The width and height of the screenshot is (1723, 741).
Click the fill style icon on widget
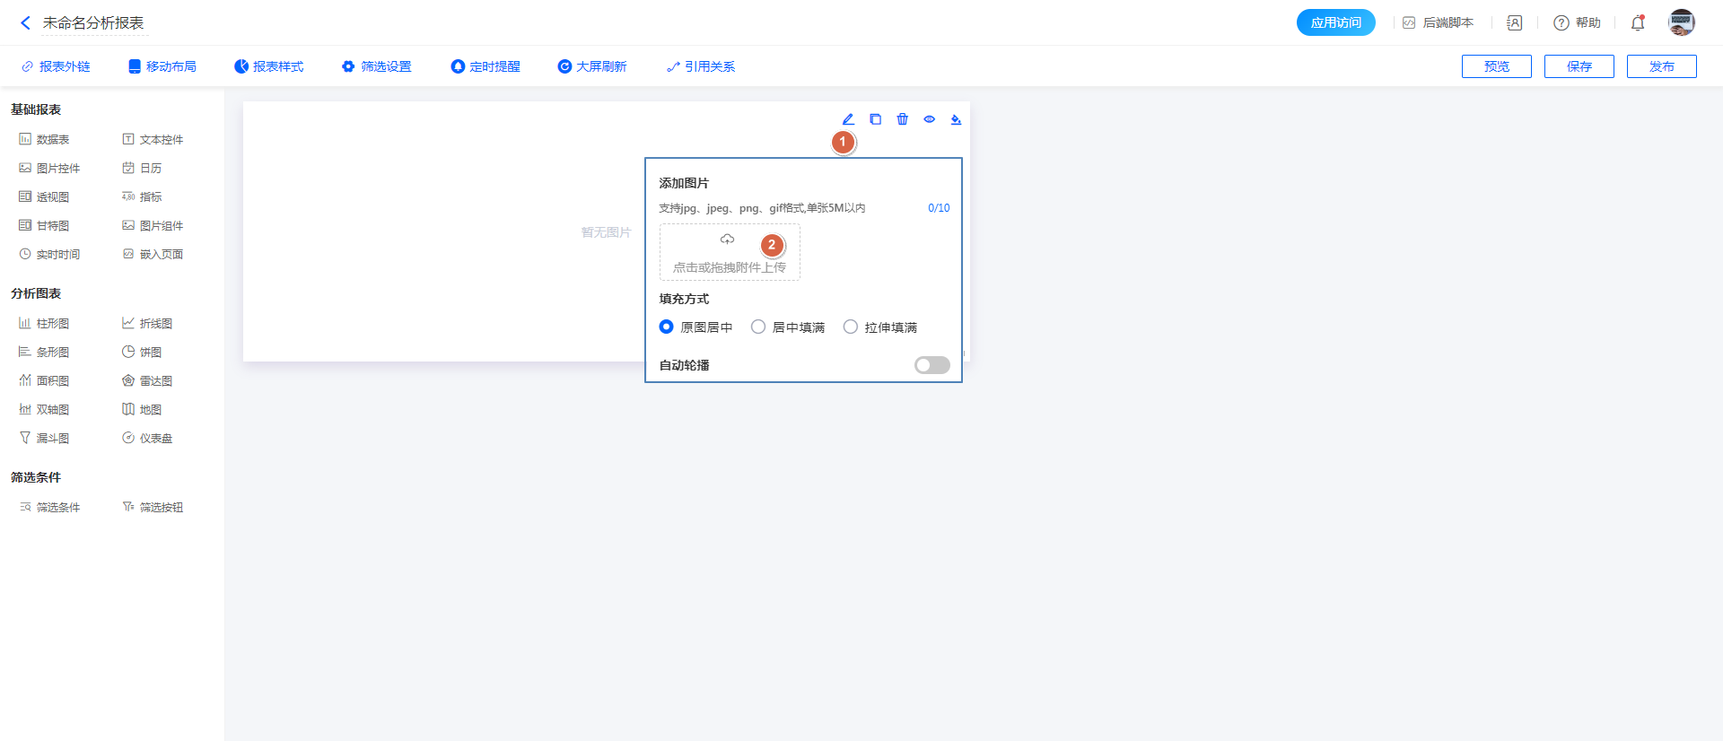pyautogui.click(x=956, y=119)
